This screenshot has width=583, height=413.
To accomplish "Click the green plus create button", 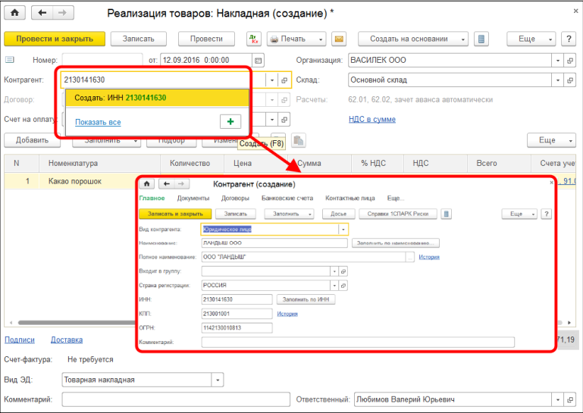I will click(x=230, y=121).
